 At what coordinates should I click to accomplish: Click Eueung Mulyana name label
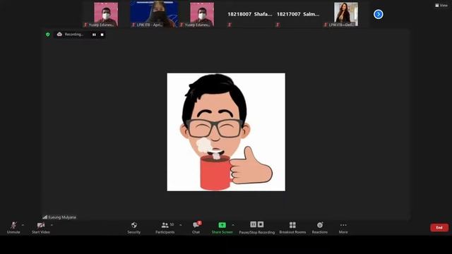62,217
